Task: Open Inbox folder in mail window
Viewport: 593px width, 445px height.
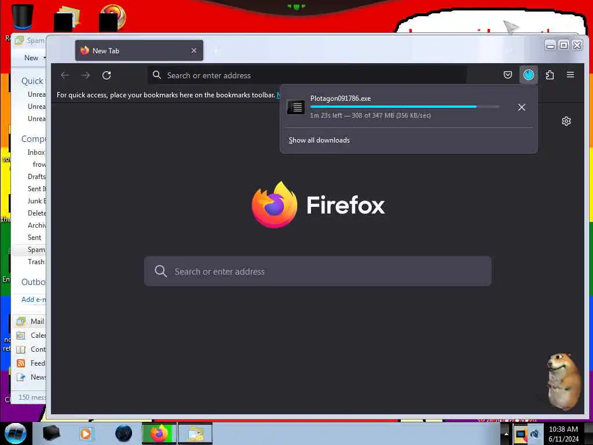Action: 36,152
